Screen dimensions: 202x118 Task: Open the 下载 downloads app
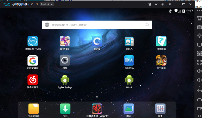(65, 109)
